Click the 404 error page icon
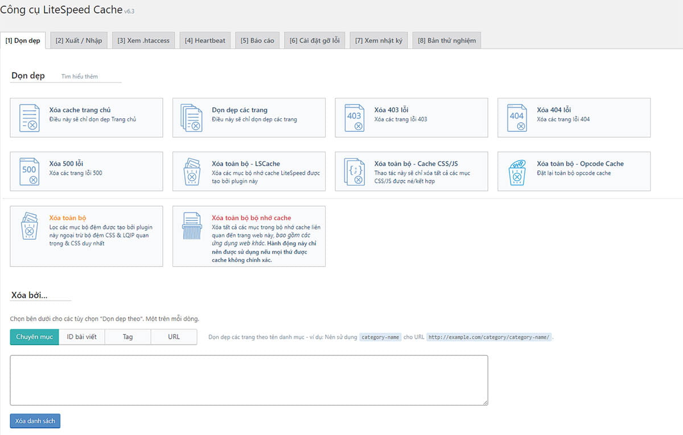The height and width of the screenshot is (435, 683). [517, 118]
